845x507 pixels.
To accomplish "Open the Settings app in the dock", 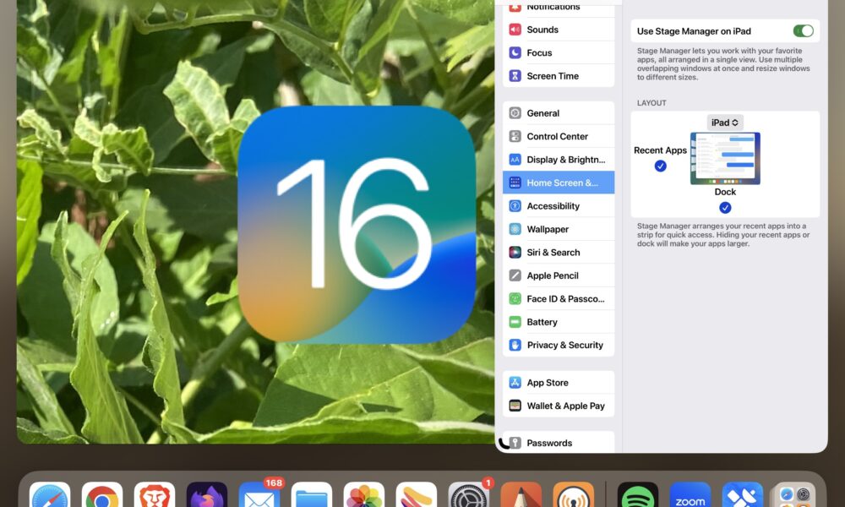I will tap(469, 496).
